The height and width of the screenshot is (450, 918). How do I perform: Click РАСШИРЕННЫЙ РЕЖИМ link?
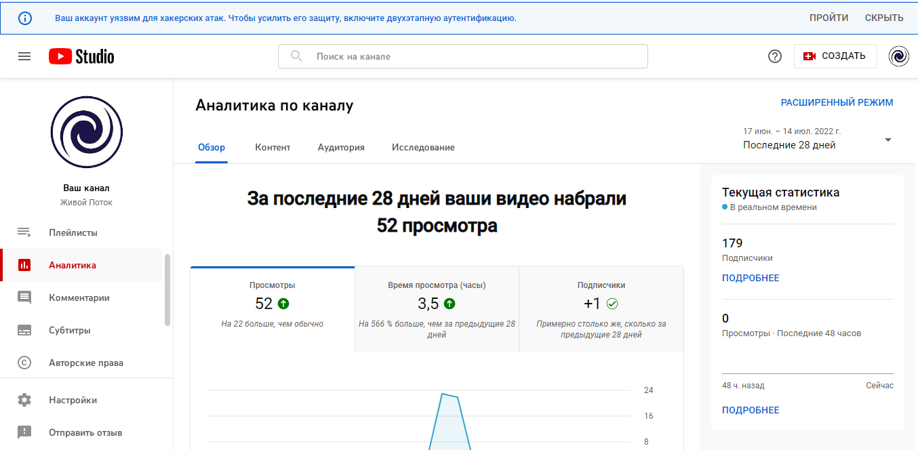(x=837, y=103)
